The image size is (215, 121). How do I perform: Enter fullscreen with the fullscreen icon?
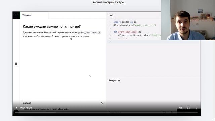(188, 108)
